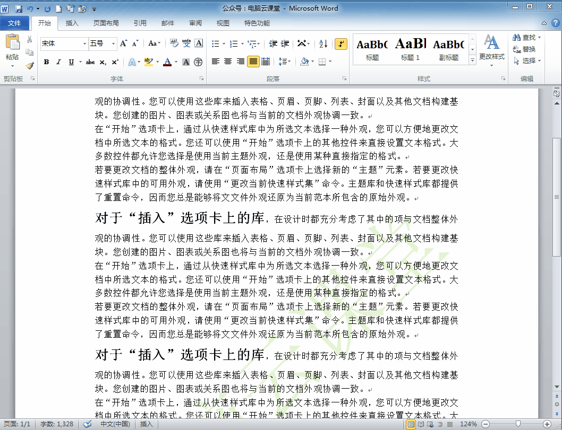This screenshot has width=562, height=430.
Task: Click the Shrink Font icon
Action: coord(135,43)
